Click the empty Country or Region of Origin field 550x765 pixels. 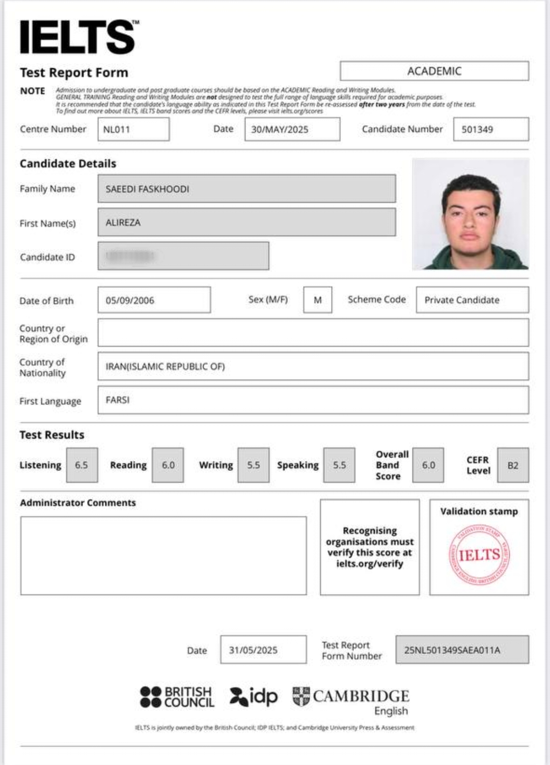(x=313, y=333)
